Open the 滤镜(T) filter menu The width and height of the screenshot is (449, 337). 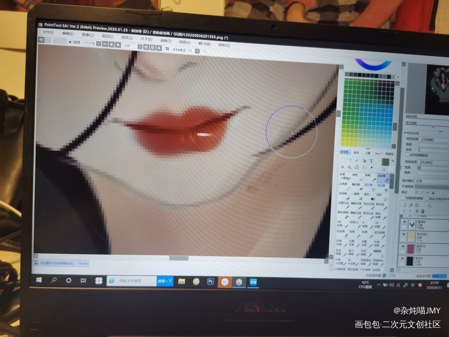[x=166, y=41]
